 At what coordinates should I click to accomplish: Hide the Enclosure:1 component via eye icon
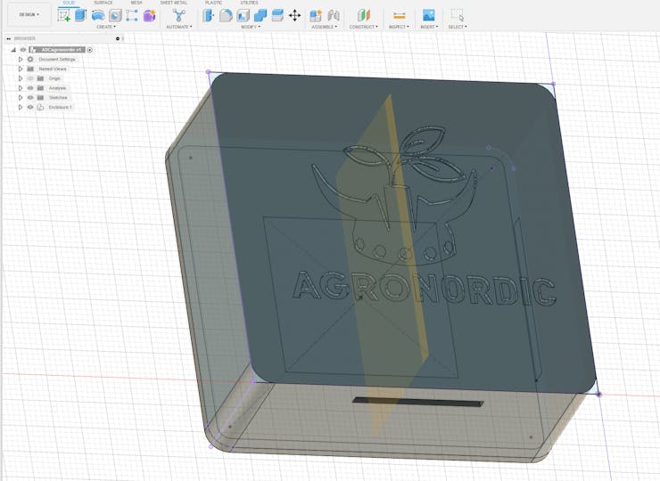coord(29,107)
